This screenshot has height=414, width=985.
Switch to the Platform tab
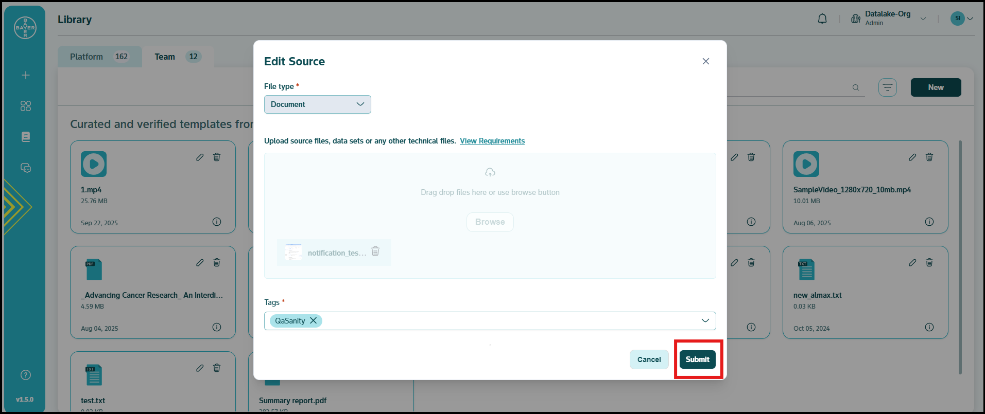[x=99, y=57]
